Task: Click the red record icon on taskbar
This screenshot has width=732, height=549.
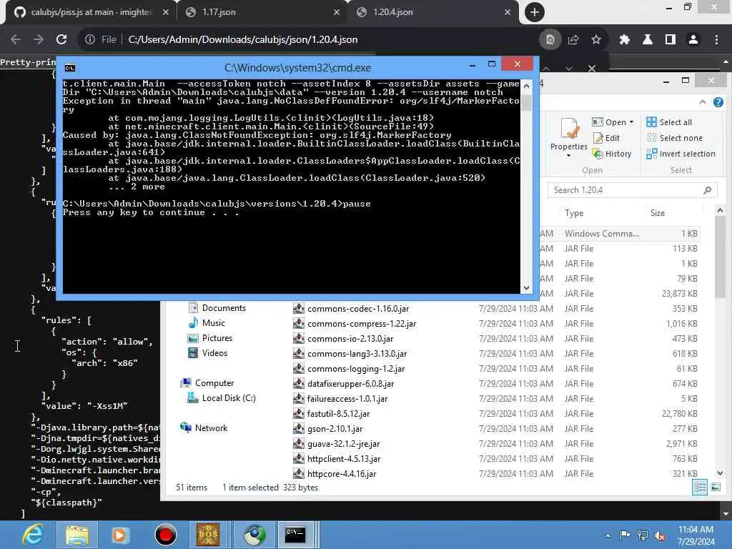Action: click(x=165, y=535)
